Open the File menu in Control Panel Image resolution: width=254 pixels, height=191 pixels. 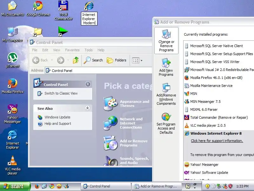point(35,50)
